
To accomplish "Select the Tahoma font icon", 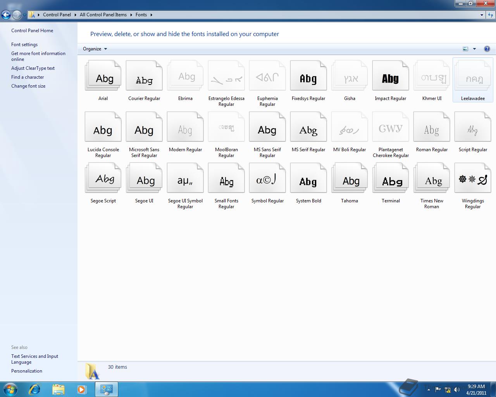I will (350, 178).
